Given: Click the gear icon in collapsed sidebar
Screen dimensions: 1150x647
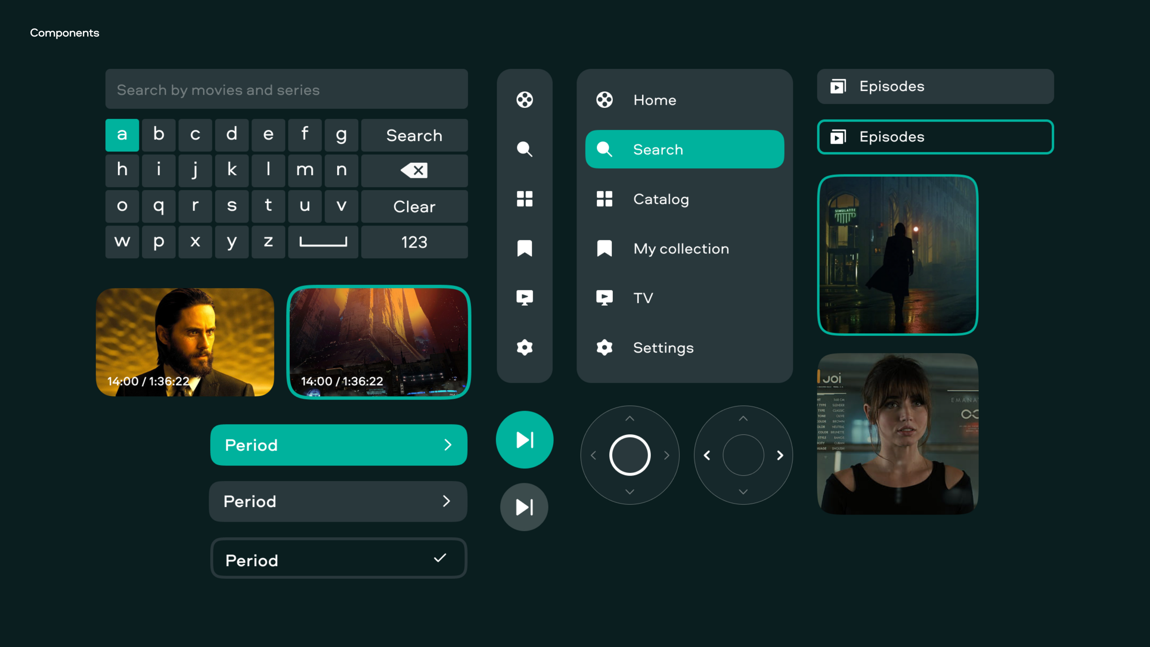Looking at the screenshot, I should coord(525,347).
